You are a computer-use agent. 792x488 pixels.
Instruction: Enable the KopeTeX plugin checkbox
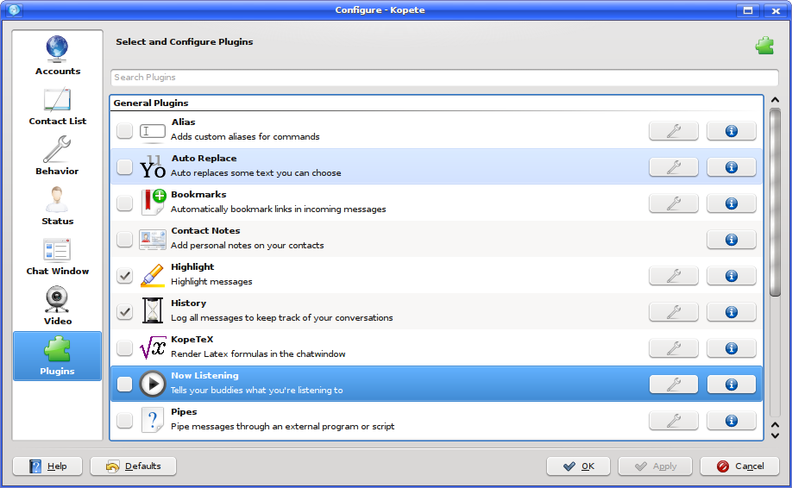click(124, 347)
